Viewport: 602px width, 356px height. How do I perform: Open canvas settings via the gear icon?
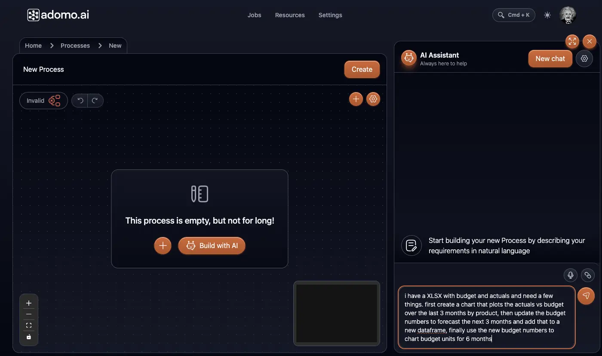point(373,99)
